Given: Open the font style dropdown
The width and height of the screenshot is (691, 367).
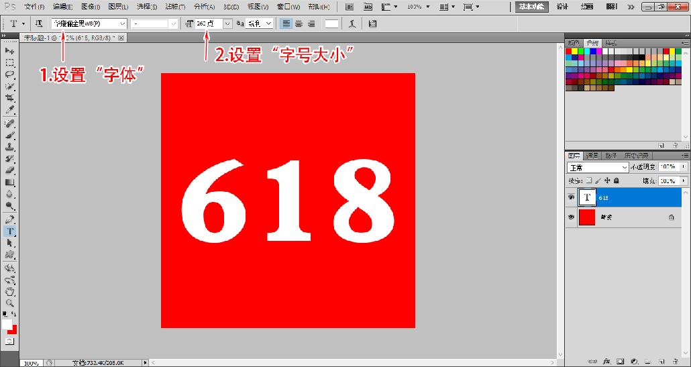Looking at the screenshot, I should pyautogui.click(x=173, y=23).
